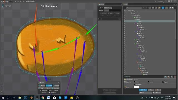Click the Reset button in Edit Mesh dialog
Viewport: 178px width, 100px height.
tap(48, 88)
